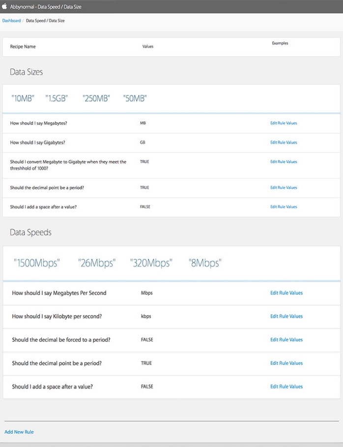Select the "8Mbps" data speed example
The width and height of the screenshot is (343, 447).
tap(204, 263)
